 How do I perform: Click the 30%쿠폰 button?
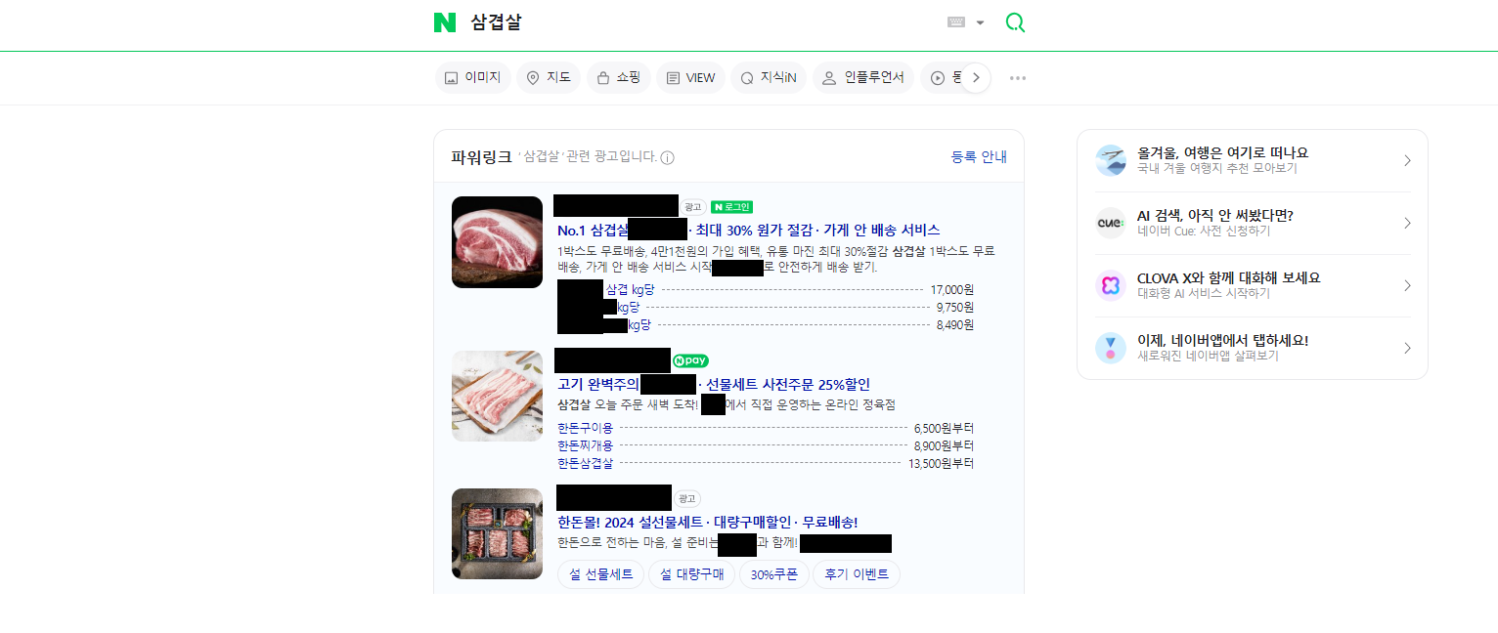773,574
